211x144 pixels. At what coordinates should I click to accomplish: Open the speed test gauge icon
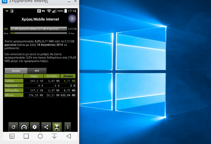24,127
